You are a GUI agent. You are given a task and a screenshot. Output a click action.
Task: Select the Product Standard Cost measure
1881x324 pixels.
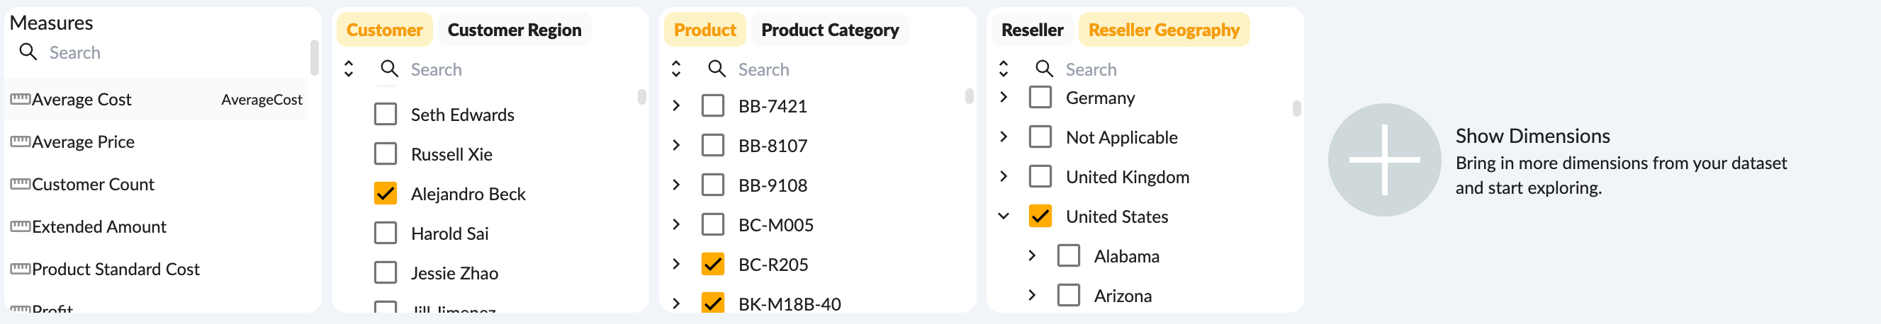click(116, 269)
